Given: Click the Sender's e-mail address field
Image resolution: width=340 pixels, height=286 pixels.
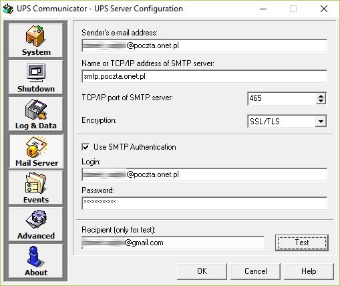Looking at the screenshot, I should [x=204, y=45].
